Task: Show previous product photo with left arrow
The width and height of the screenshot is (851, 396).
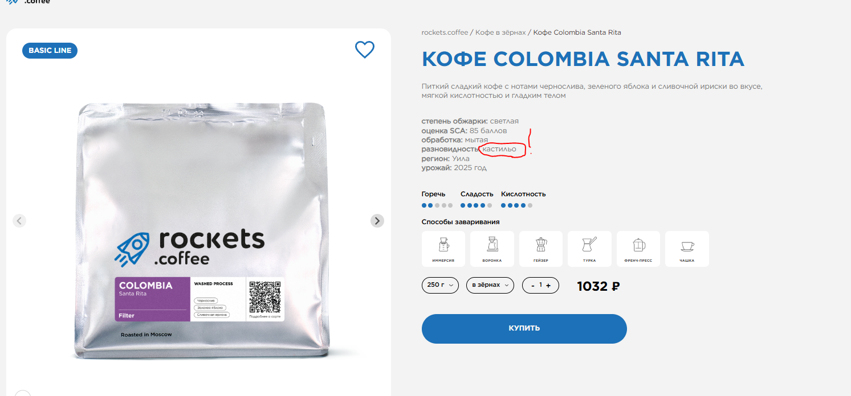Action: click(19, 221)
